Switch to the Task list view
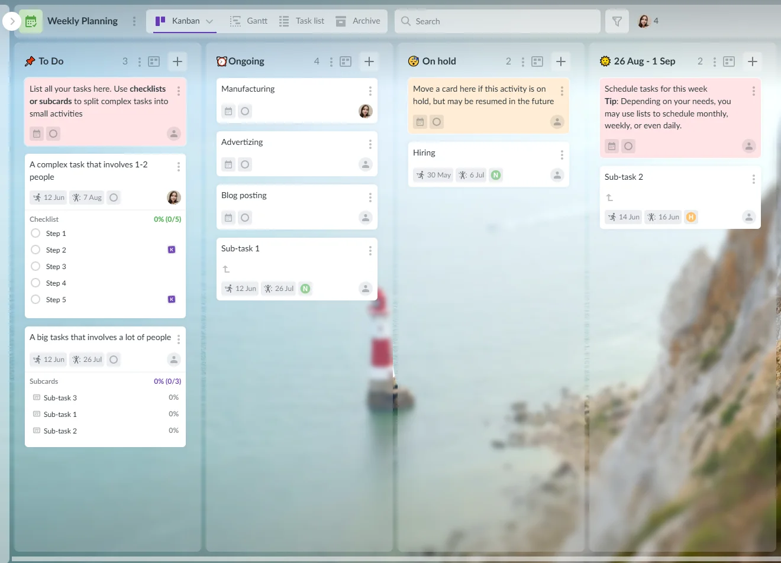Image resolution: width=781 pixels, height=563 pixels. click(301, 21)
